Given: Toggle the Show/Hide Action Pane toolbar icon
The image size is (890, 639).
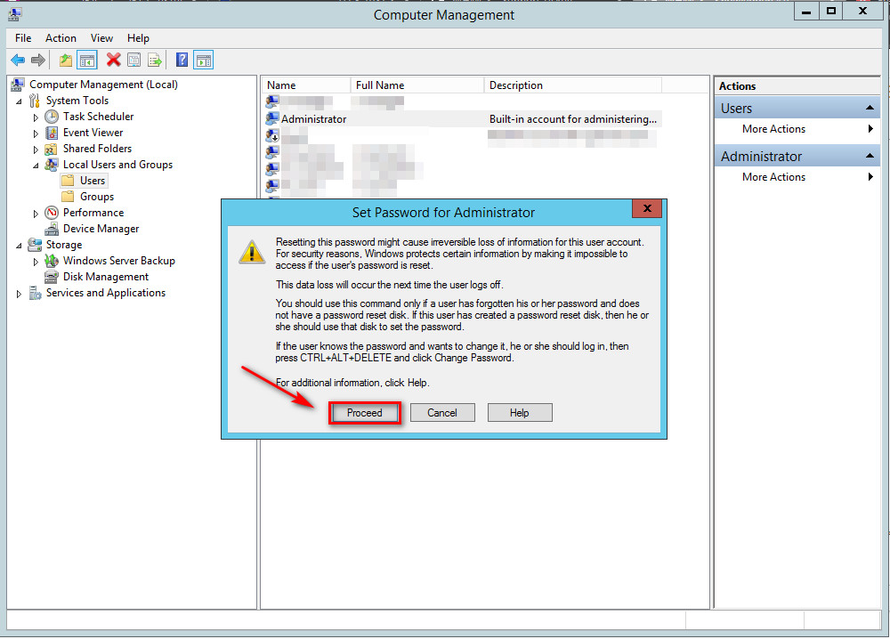Looking at the screenshot, I should click(x=203, y=61).
